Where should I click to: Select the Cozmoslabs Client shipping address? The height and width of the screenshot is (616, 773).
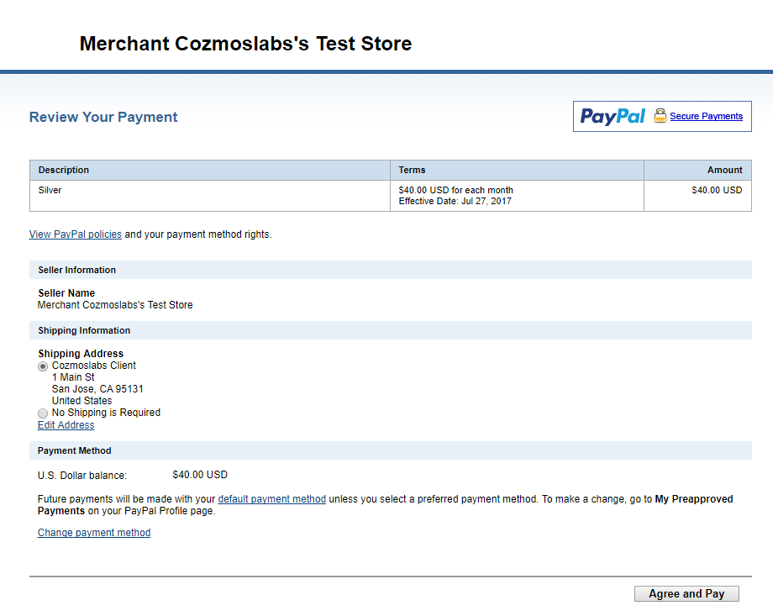tap(43, 366)
